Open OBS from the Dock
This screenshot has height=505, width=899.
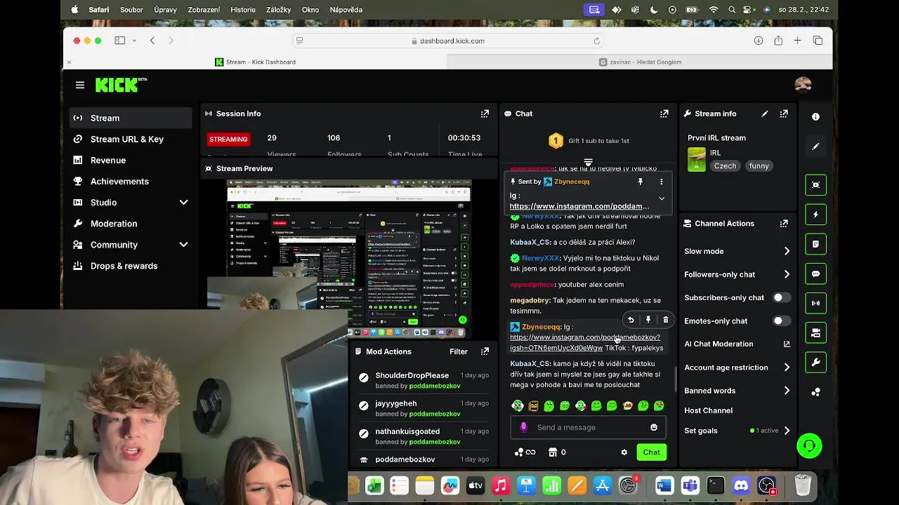point(767,485)
